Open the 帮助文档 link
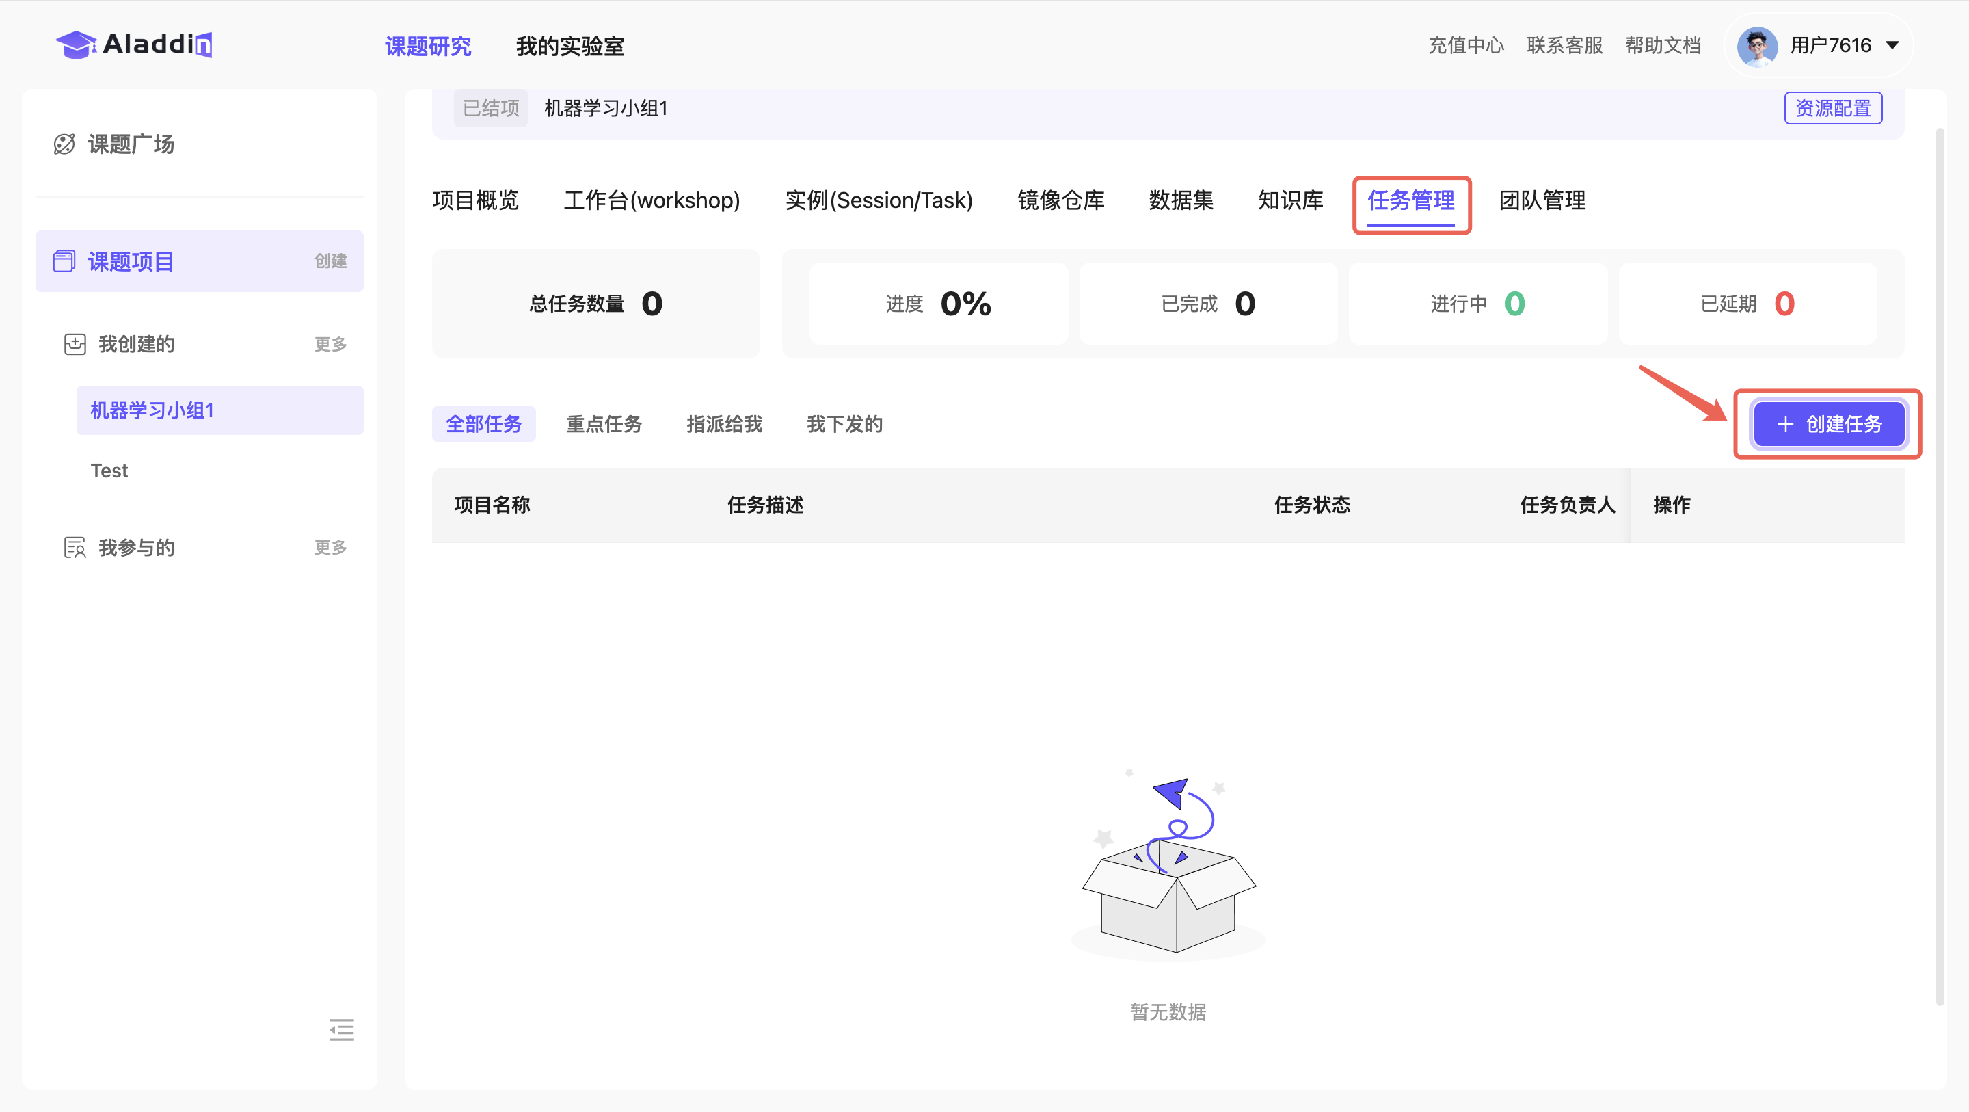Viewport: 1969px width, 1112px height. click(x=1663, y=46)
